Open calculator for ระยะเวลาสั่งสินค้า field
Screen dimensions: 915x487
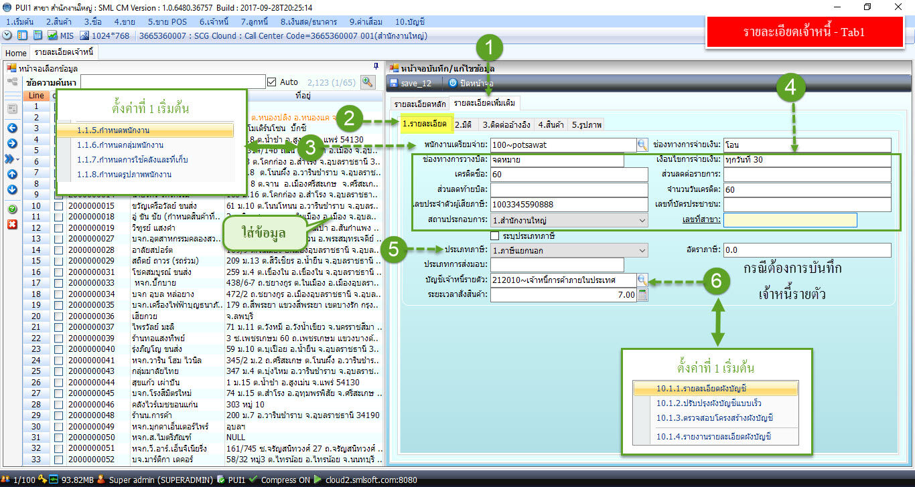pos(642,294)
